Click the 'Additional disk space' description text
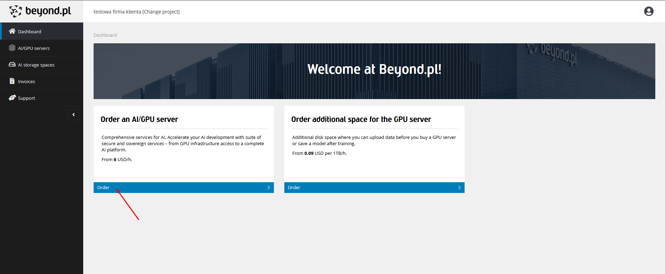 click(x=374, y=140)
